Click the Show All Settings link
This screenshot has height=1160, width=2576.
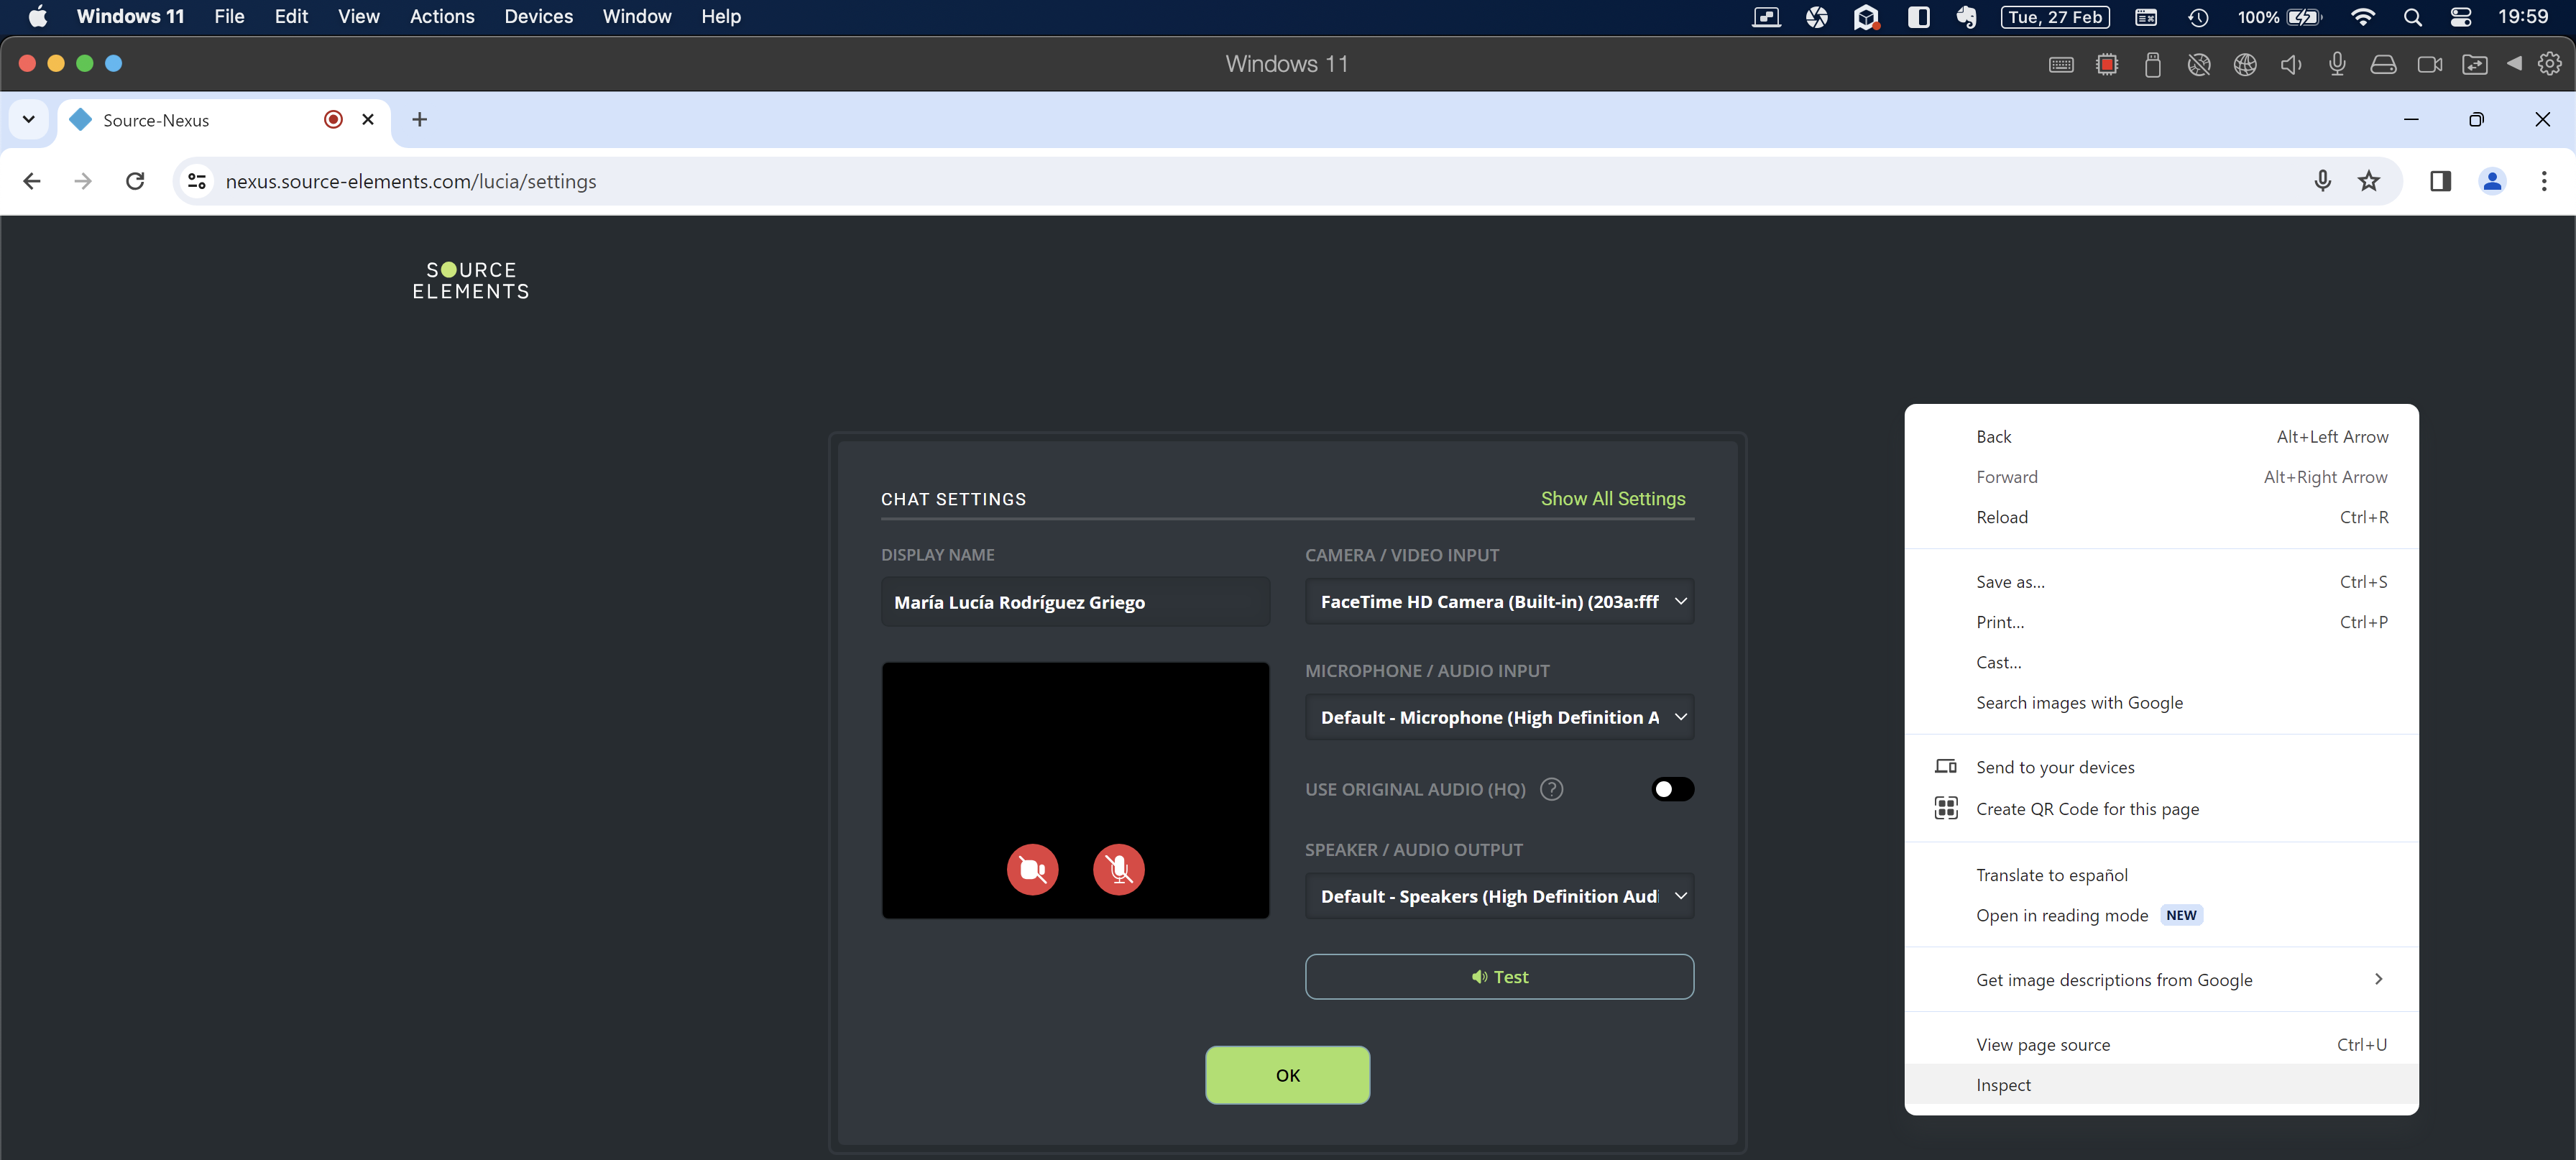coord(1612,498)
